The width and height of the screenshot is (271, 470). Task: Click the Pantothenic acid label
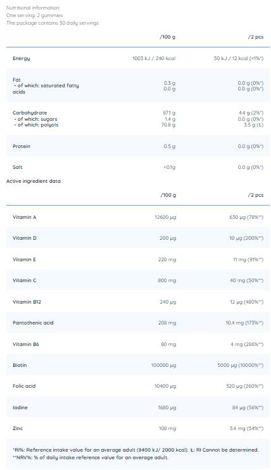(x=33, y=323)
